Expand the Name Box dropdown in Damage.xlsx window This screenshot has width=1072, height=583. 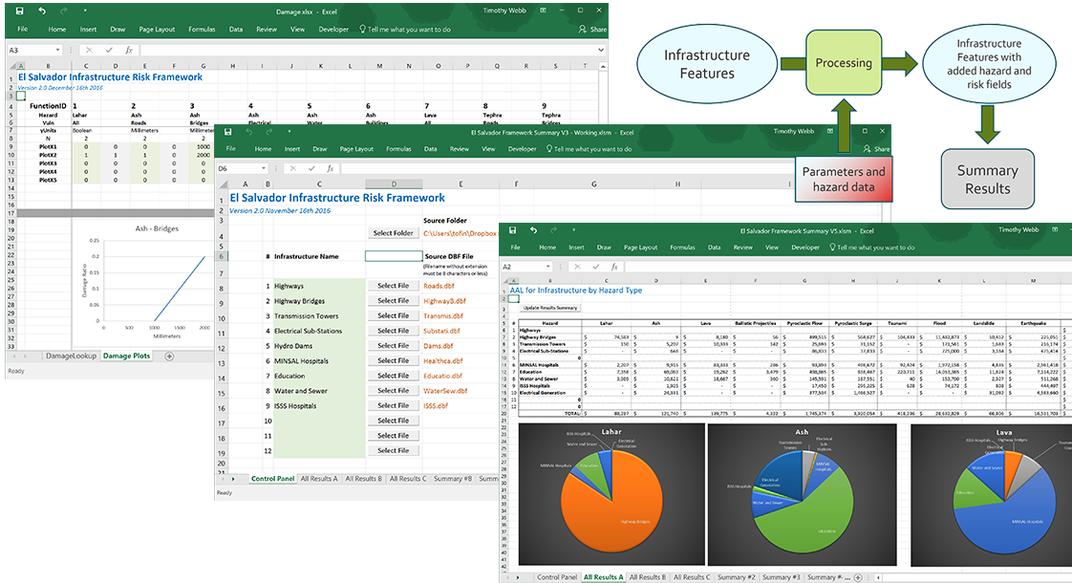tap(57, 50)
